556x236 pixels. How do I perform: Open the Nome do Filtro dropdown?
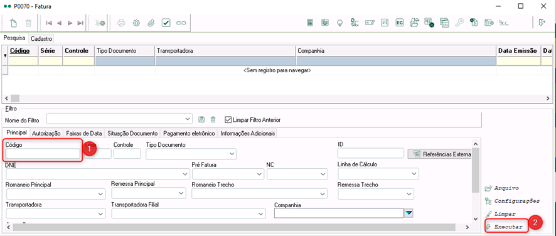188,119
